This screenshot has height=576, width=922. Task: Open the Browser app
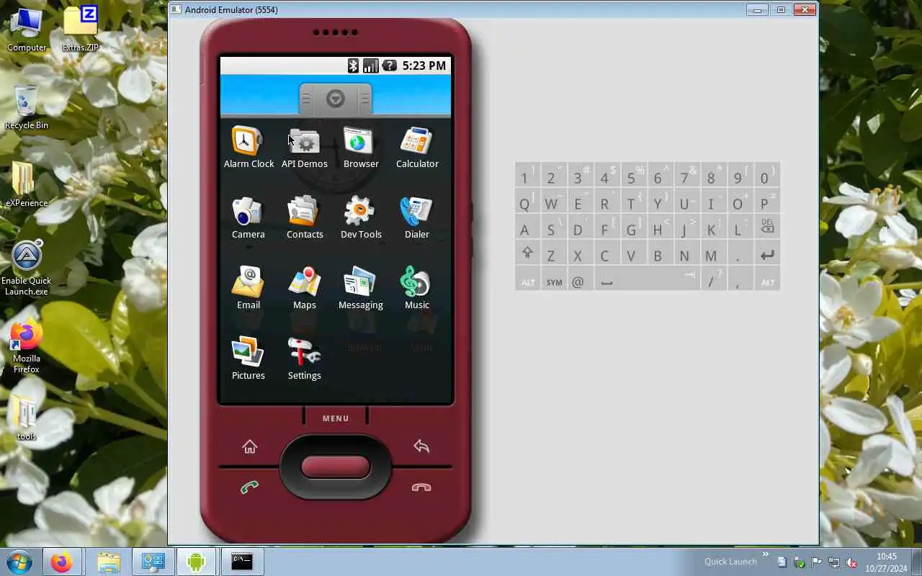coord(361,148)
